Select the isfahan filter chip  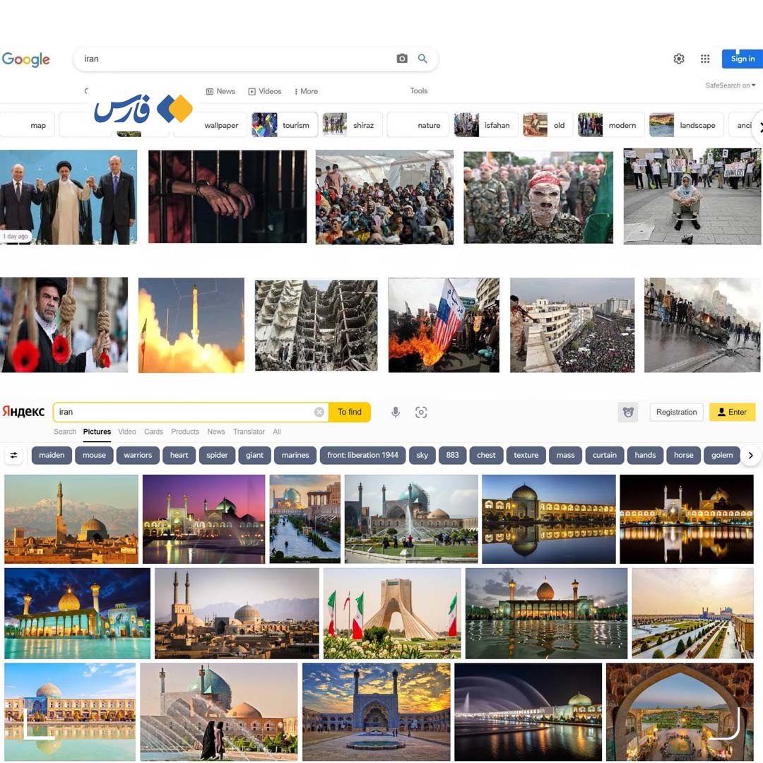[x=485, y=125]
